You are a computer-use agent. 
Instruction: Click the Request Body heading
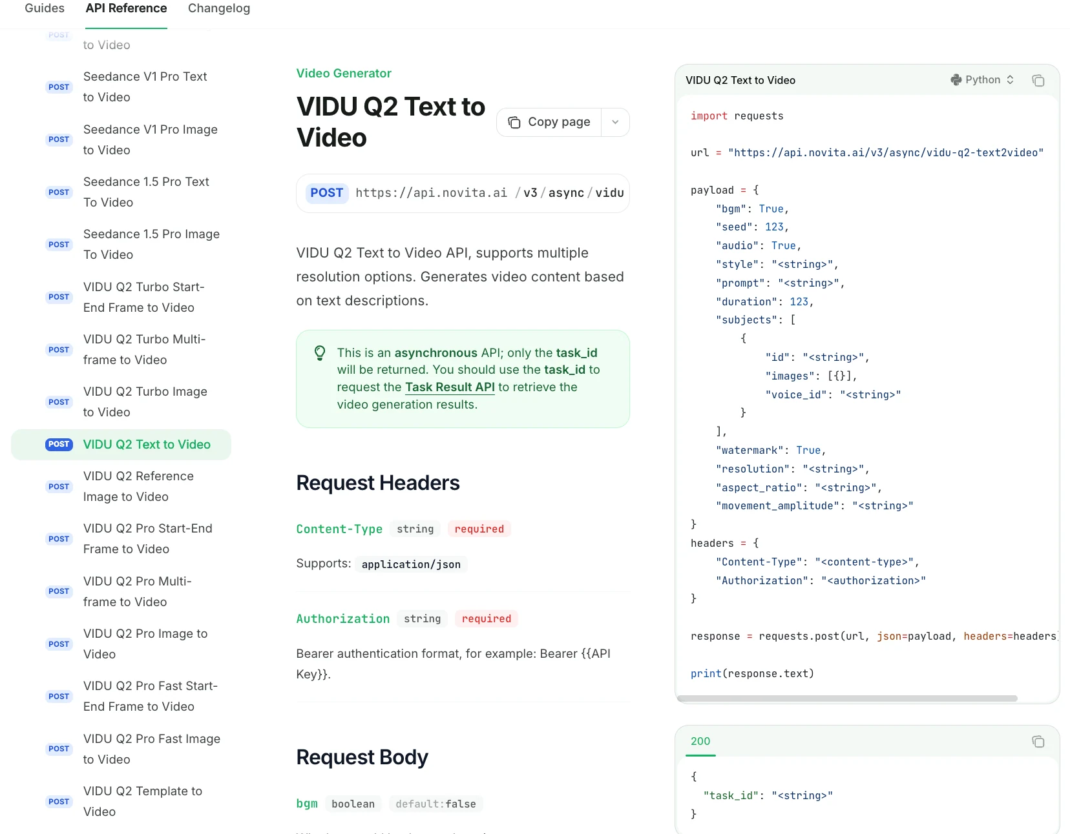tap(362, 757)
